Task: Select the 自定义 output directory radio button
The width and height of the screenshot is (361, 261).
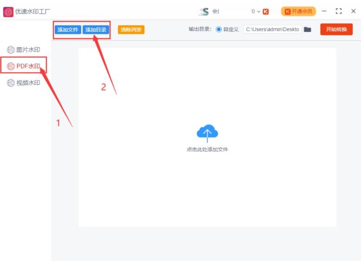Action: point(219,30)
